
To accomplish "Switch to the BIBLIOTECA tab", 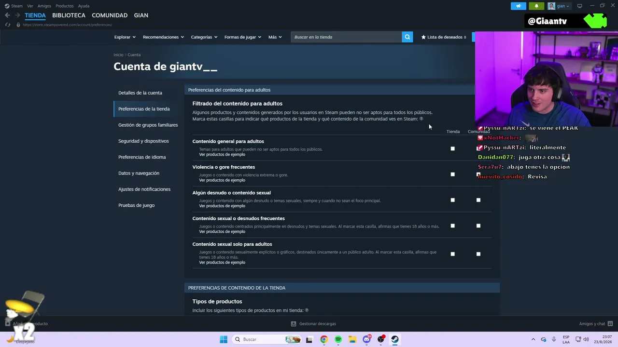I will click(x=69, y=15).
